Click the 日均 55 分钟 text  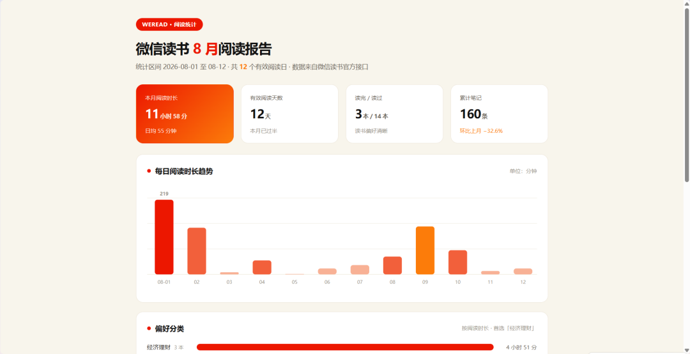160,131
